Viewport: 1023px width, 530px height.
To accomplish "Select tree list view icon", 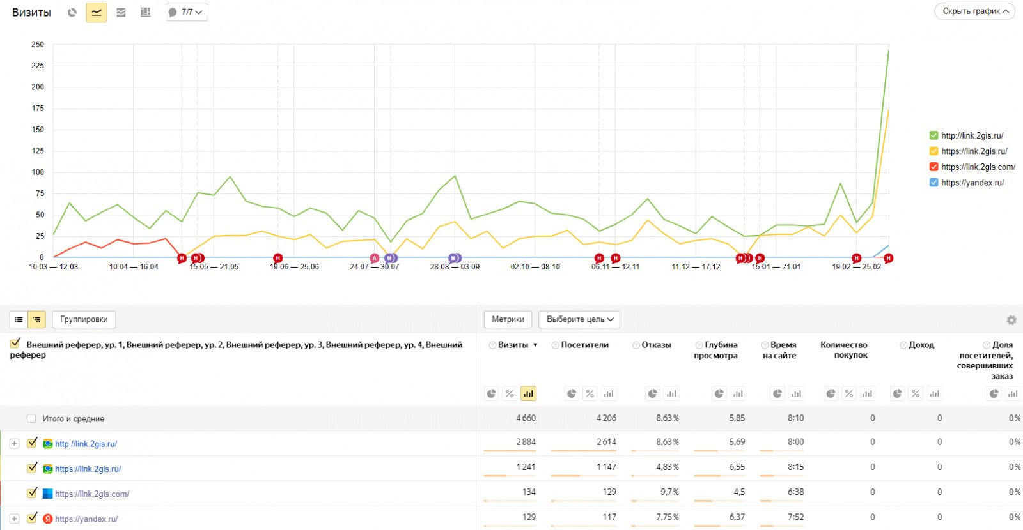I will tap(36, 319).
